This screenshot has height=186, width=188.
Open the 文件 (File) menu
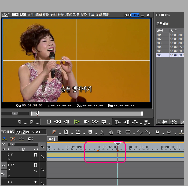[31, 15]
